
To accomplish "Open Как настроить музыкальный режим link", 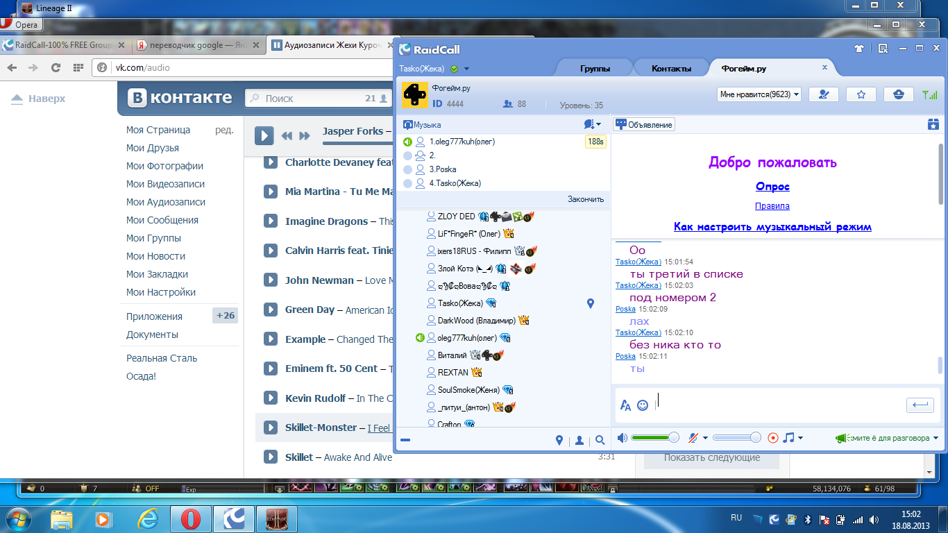I will click(772, 227).
